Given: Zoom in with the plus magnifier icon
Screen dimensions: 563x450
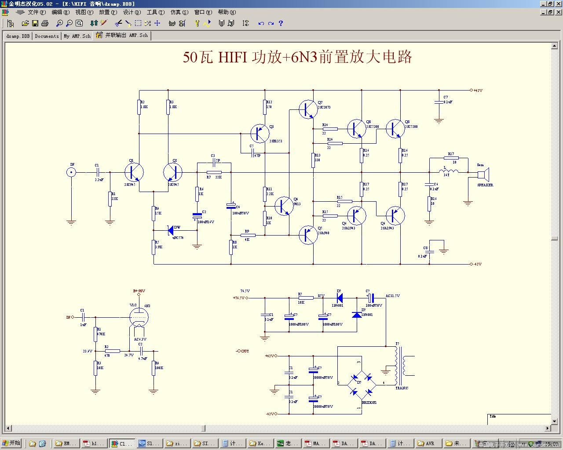Looking at the screenshot, I should coord(59,23).
